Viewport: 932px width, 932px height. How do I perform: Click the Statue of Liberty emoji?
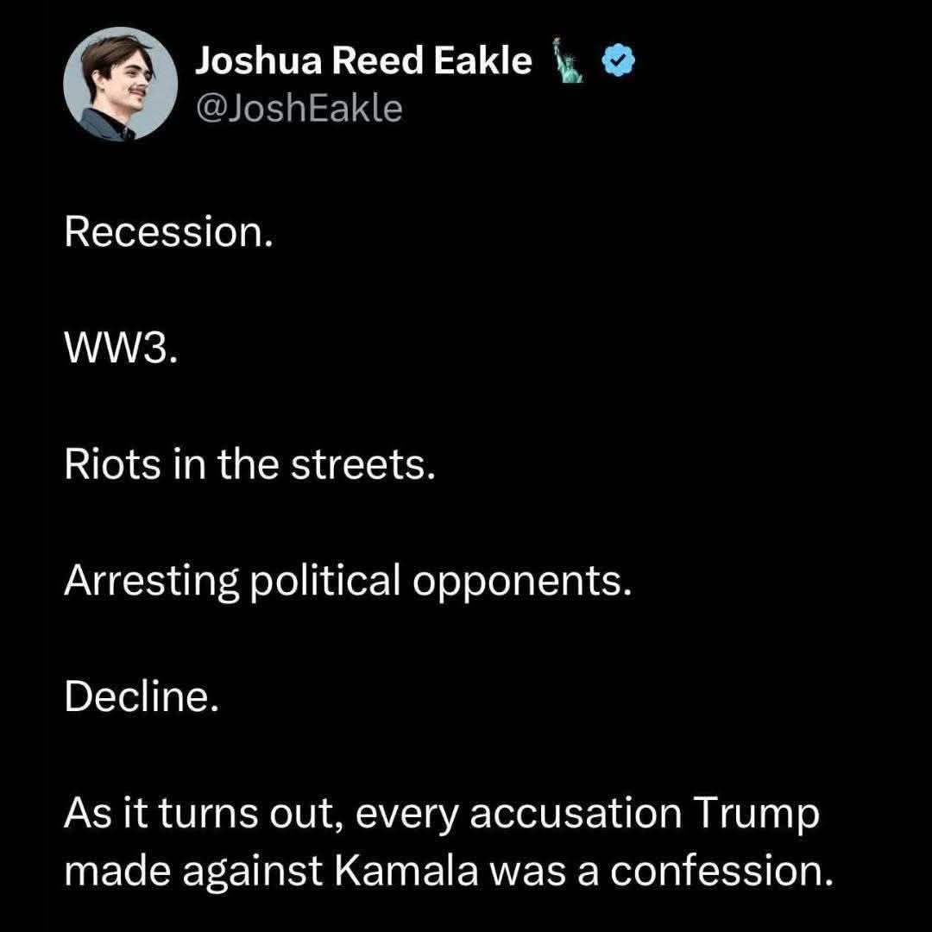pos(567,62)
